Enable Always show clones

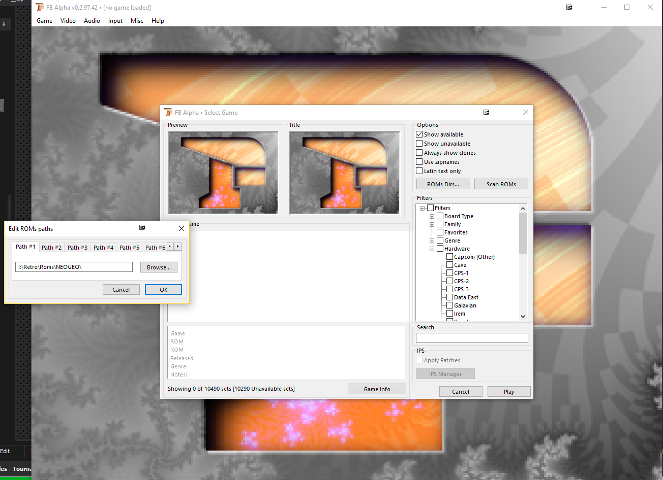(x=419, y=153)
